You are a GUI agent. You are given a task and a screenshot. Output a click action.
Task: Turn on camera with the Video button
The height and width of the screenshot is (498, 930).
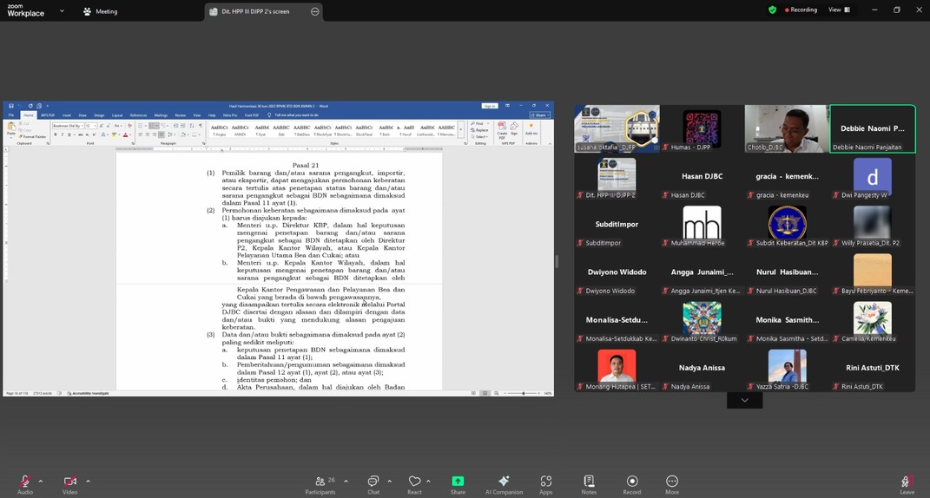coord(70,484)
